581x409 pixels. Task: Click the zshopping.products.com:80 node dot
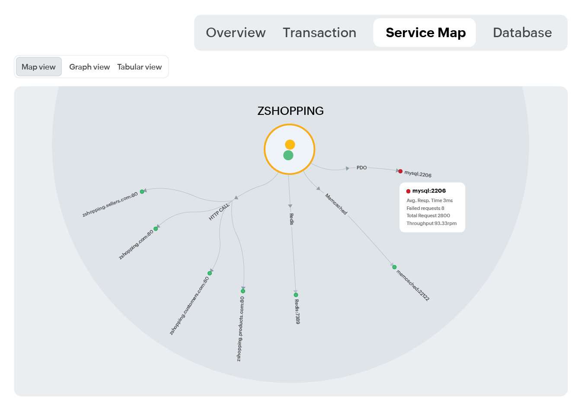[x=243, y=291]
